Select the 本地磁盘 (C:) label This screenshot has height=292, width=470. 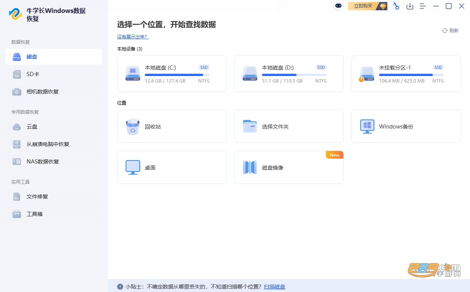[160, 68]
